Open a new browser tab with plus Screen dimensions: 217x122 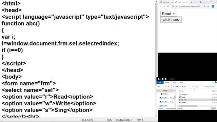191,2
